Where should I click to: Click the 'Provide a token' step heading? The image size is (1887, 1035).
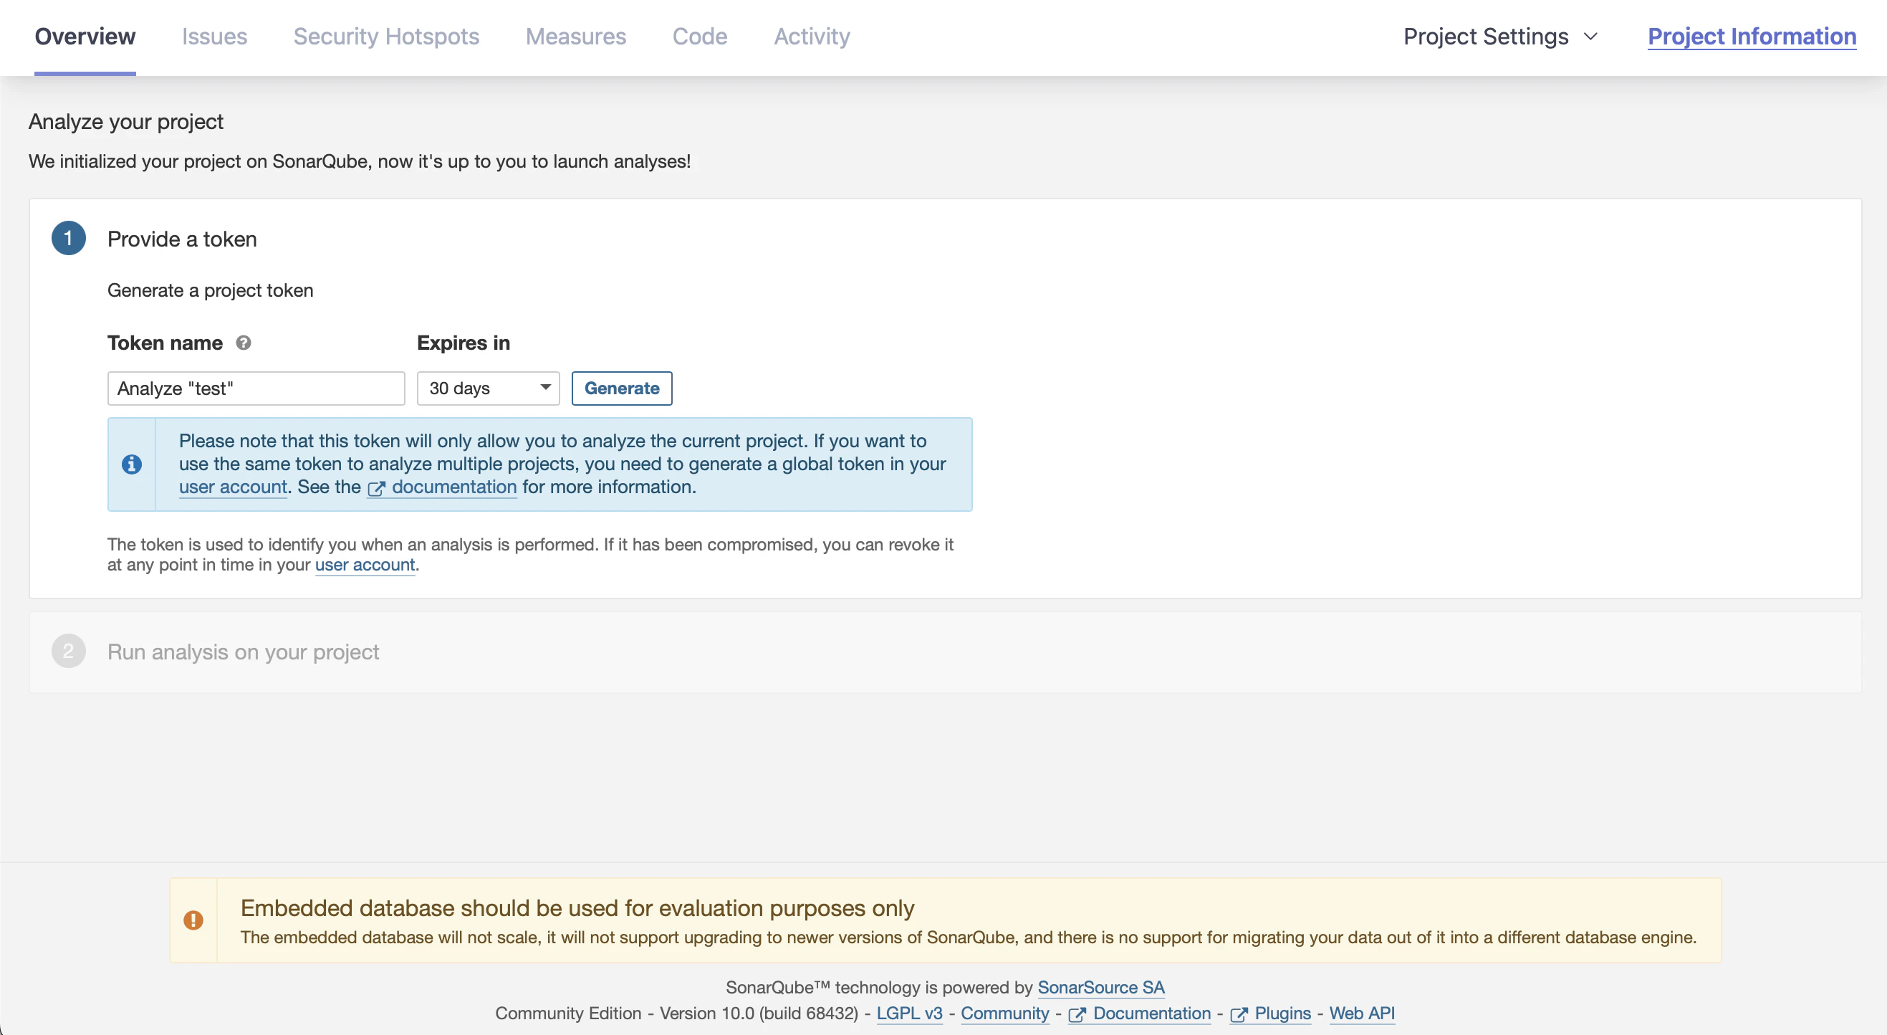[x=183, y=239]
